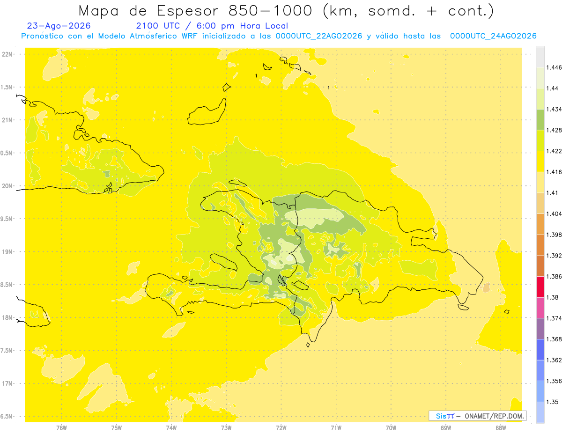
Task: Click the 'ONAMET/REP.DOM.' credit label
Action: point(494,416)
